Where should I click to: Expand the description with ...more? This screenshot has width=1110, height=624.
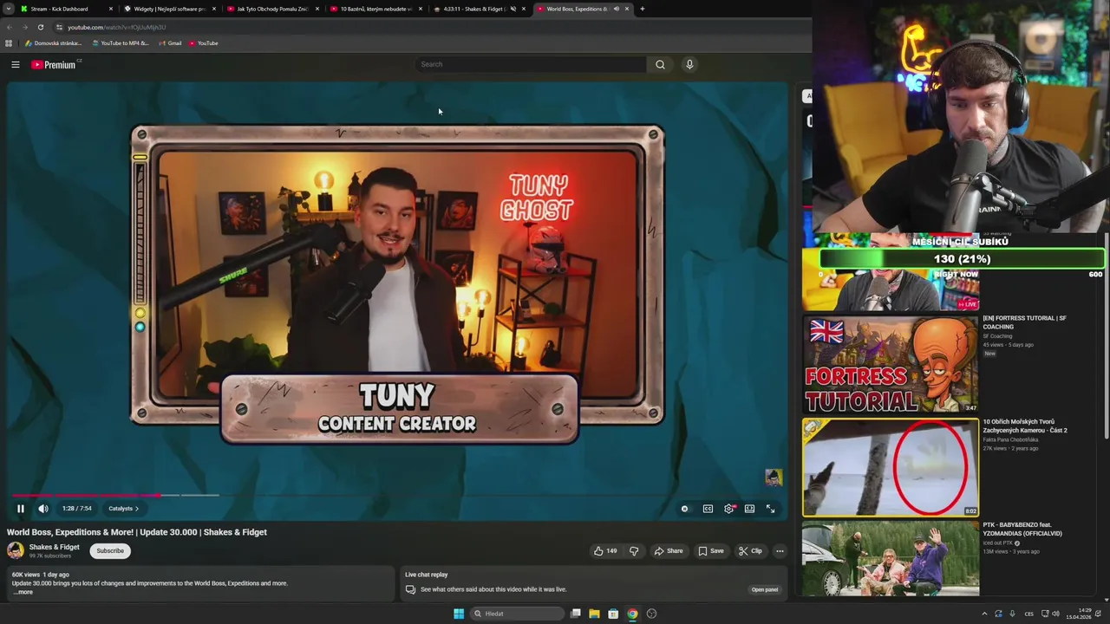(23, 592)
